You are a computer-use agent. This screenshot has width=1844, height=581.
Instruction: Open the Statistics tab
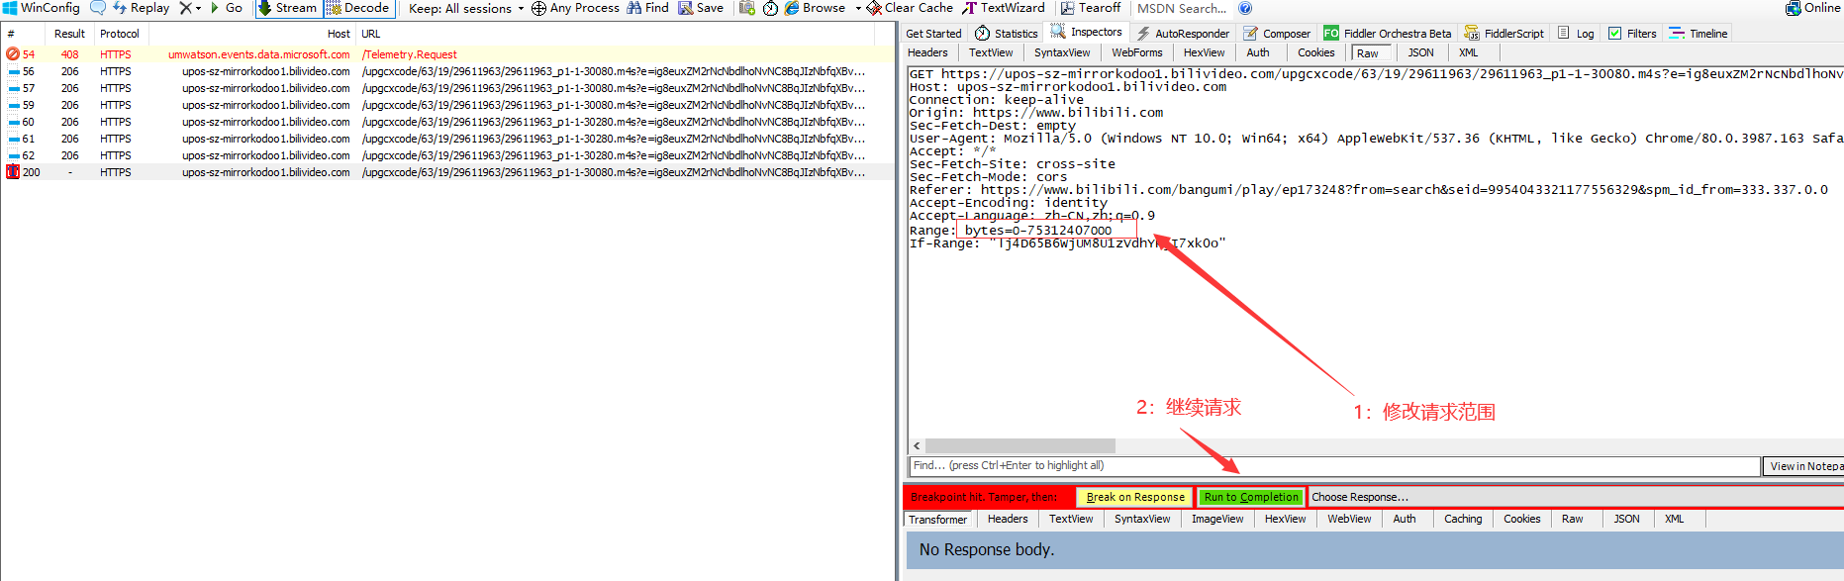[x=1007, y=34]
